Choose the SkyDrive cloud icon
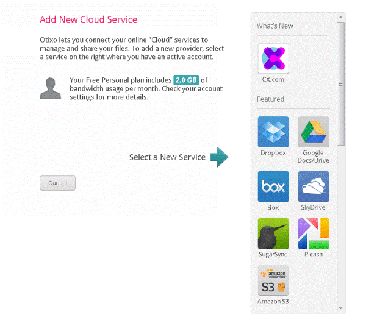 (314, 186)
